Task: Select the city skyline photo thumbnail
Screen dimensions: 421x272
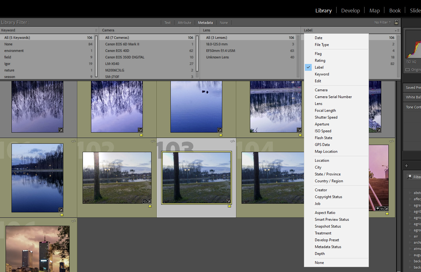Action: [38, 248]
